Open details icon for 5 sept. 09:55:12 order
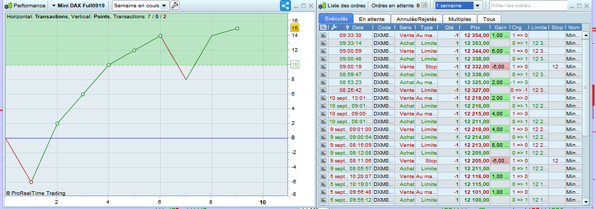The image size is (596, 209). click(323, 200)
